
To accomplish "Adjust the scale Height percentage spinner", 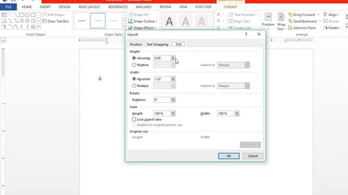I will [x=173, y=113].
